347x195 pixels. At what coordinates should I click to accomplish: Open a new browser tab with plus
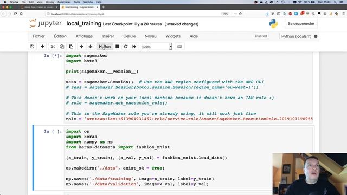point(104,7)
